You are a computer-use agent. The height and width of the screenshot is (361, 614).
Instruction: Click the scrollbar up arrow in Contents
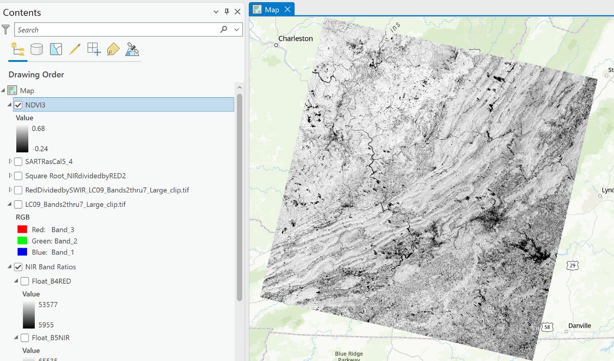[x=240, y=87]
